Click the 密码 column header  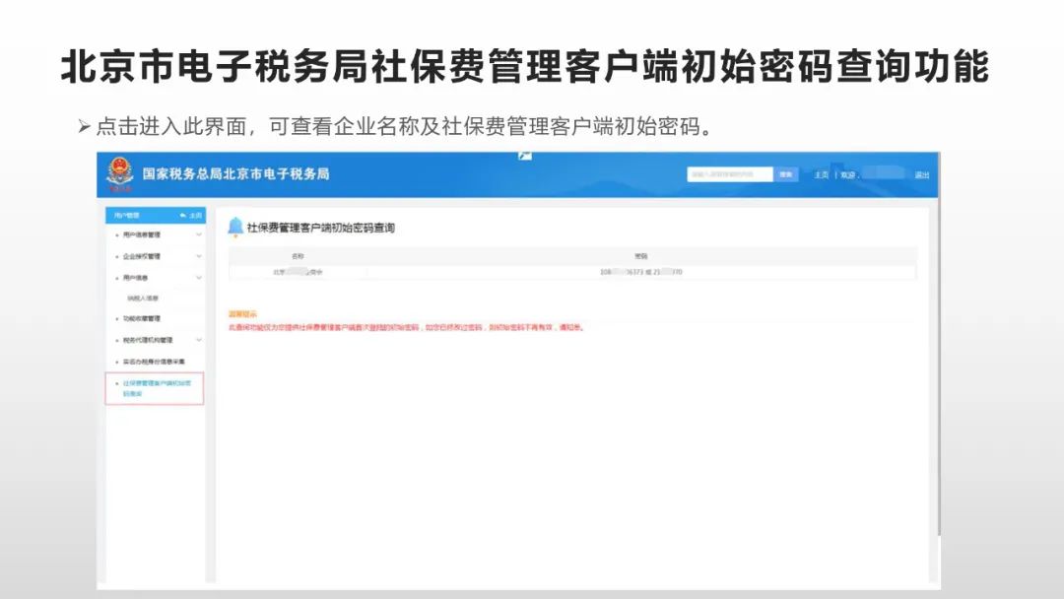click(640, 256)
